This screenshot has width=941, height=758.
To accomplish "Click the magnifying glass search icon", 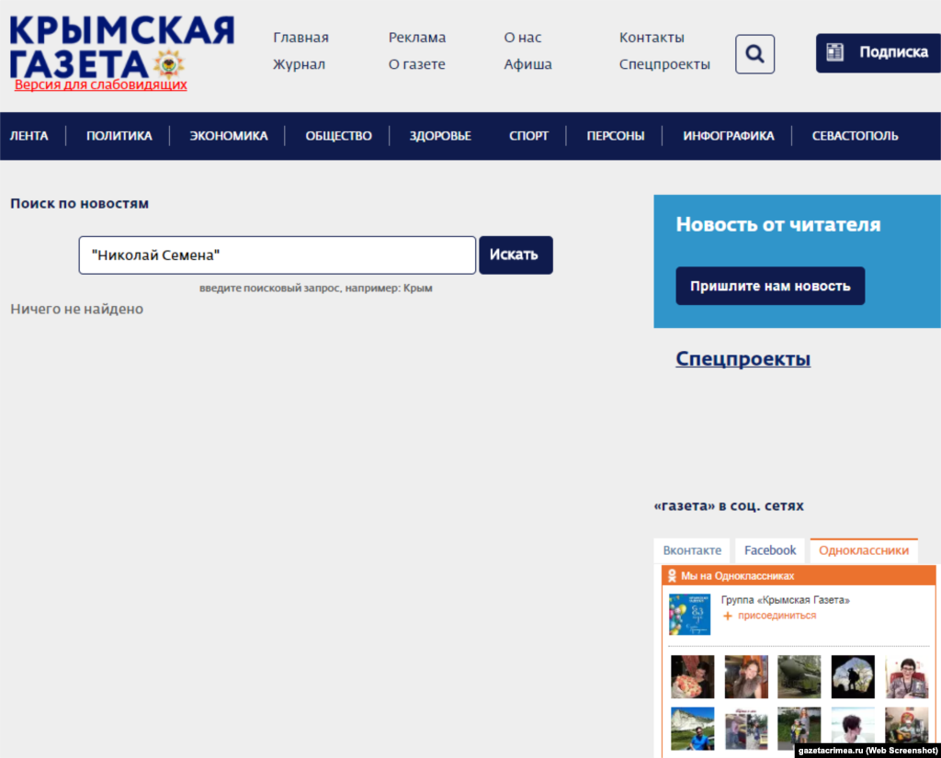I will pos(754,54).
